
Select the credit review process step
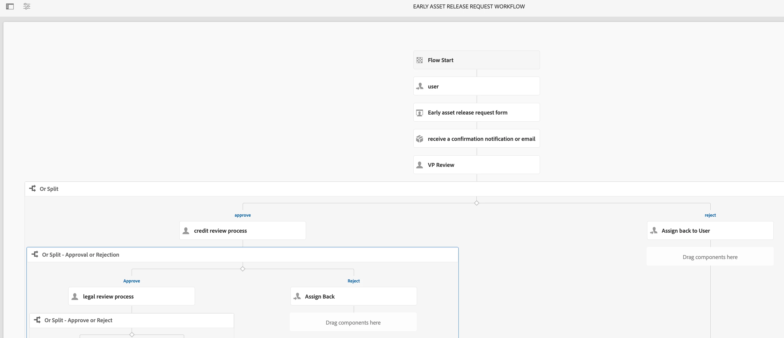coord(242,231)
